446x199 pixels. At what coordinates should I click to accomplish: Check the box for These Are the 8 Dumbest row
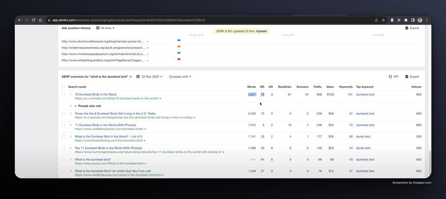pyautogui.click(x=63, y=114)
